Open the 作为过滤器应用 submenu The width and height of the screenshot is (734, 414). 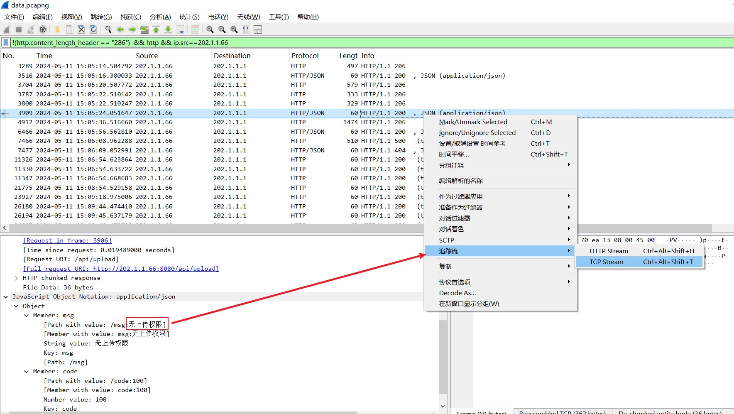coord(500,196)
